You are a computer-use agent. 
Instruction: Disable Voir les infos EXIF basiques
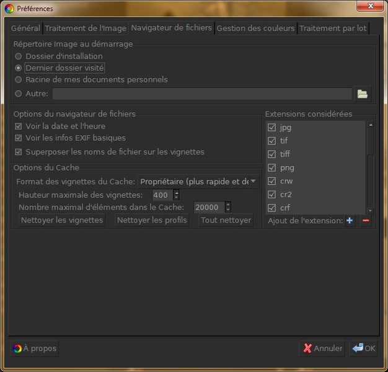point(19,138)
